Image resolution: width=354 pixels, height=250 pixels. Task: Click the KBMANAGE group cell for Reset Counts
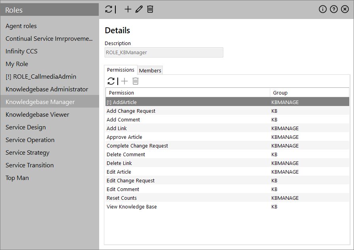point(285,198)
